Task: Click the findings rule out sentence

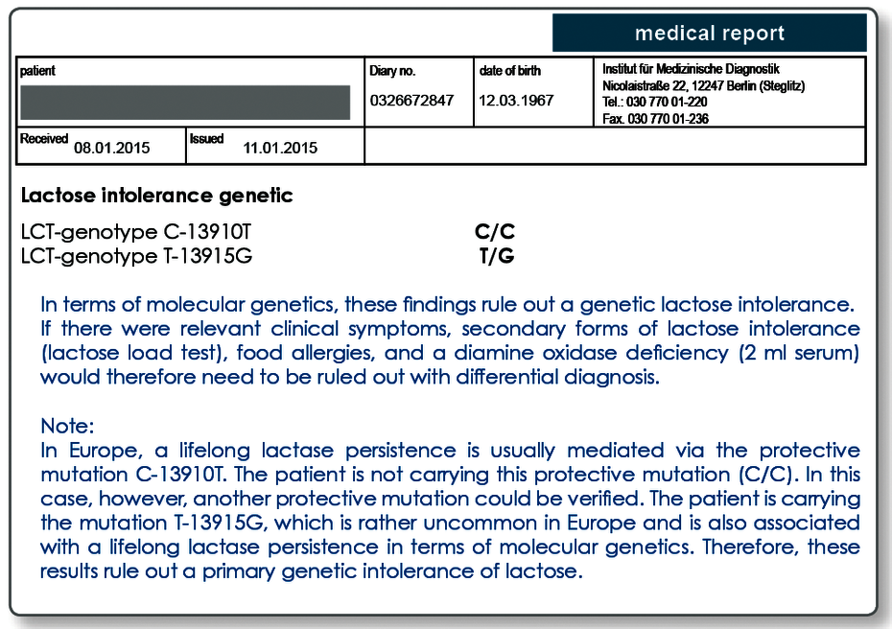Action: pos(447,305)
